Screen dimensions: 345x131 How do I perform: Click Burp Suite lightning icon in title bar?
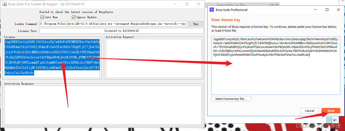212,10
